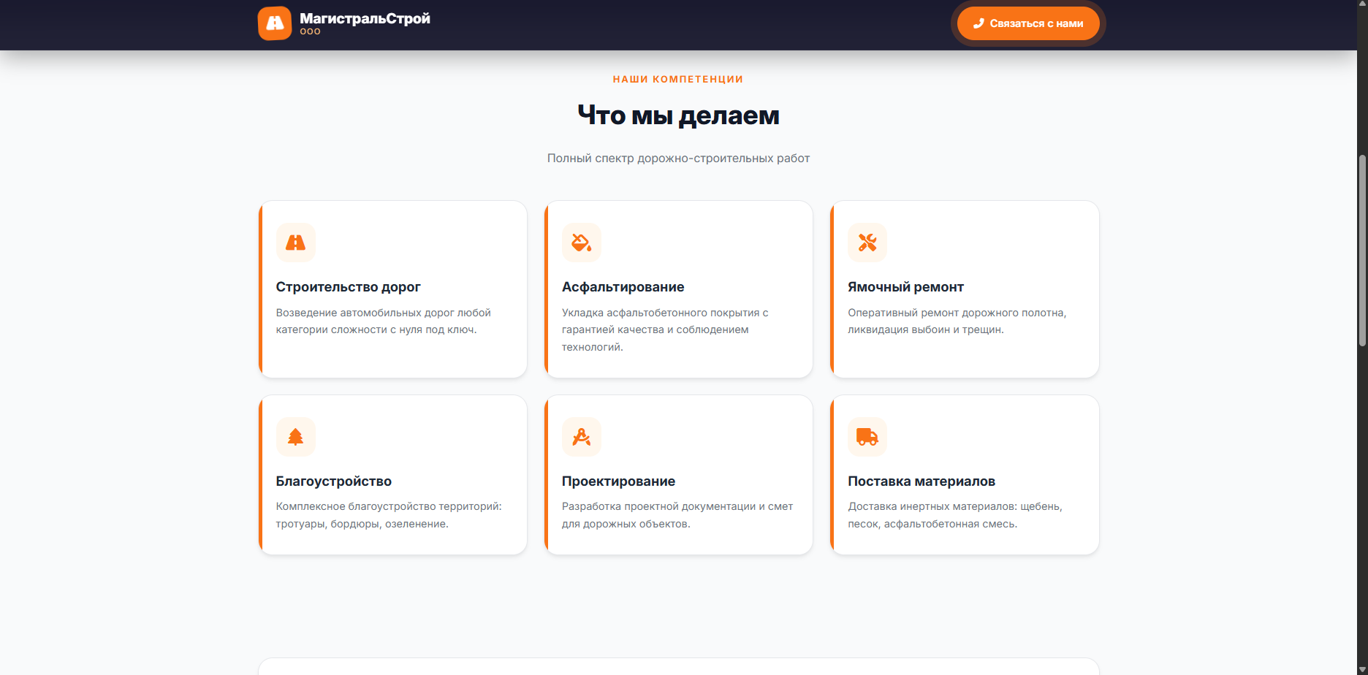This screenshot has width=1368, height=675.
Task: Click the road icon in Строительство дорог card
Action: pyautogui.click(x=296, y=243)
